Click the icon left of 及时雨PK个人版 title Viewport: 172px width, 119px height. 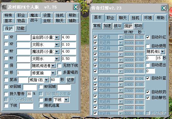coord(4,7)
